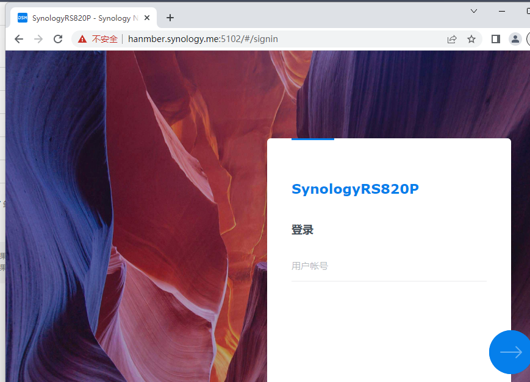
Task: Open a new browser tab
Action: (x=170, y=18)
